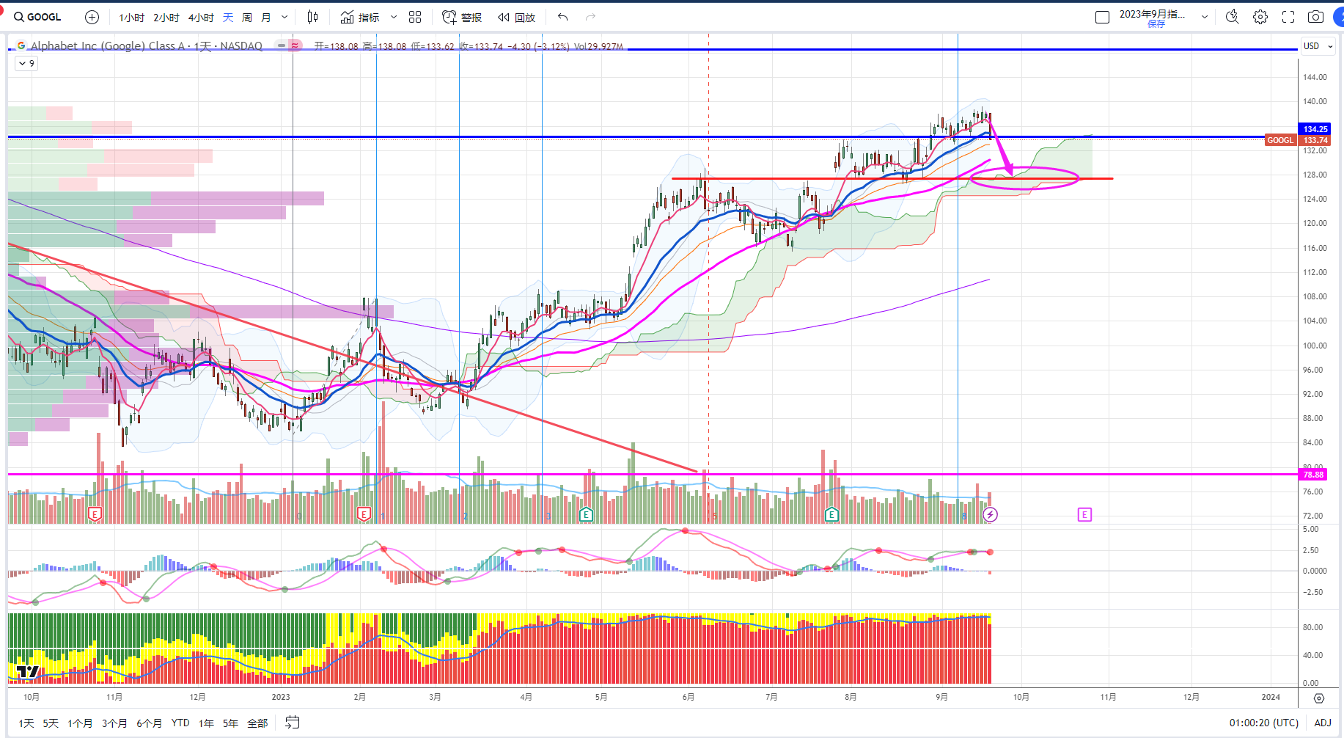Set range to 5年
1344x738 pixels.
231,723
